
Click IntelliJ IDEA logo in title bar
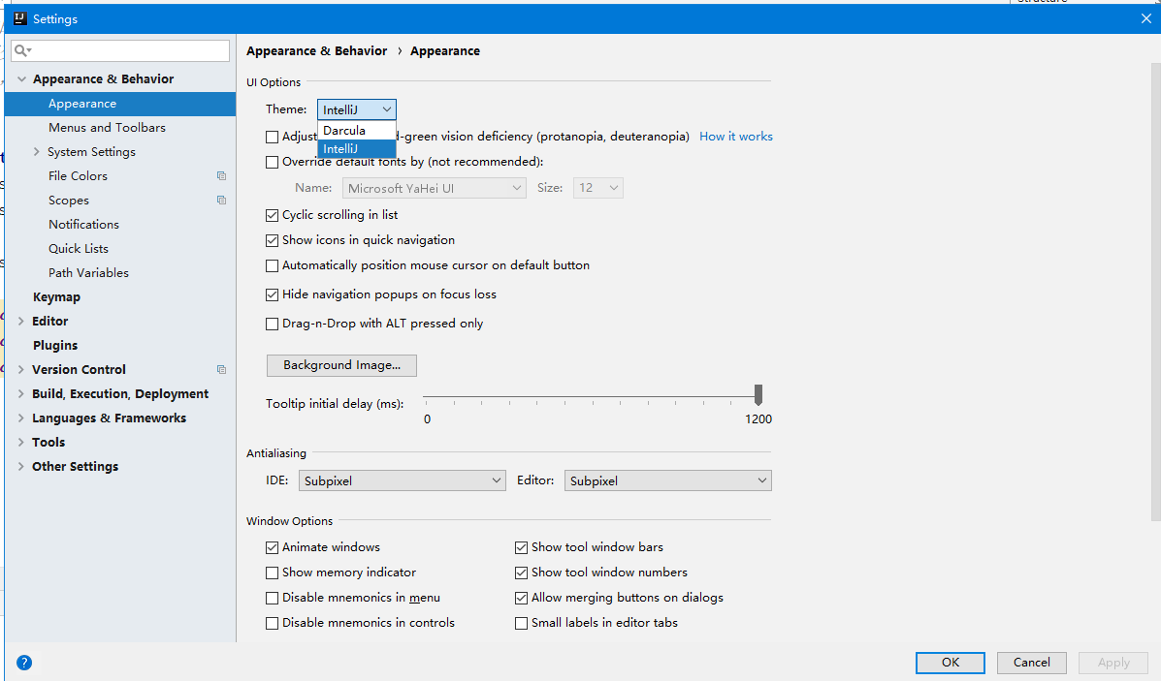click(x=20, y=18)
